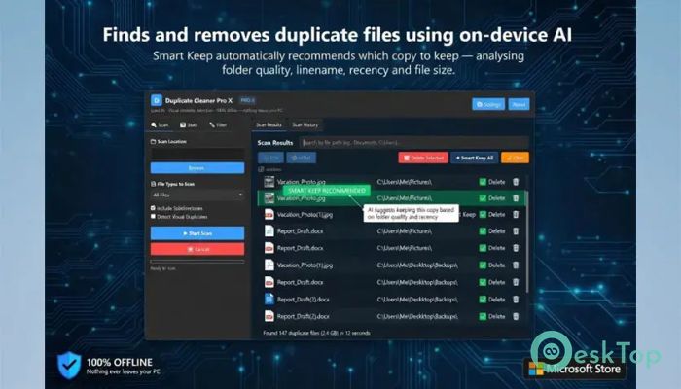The image size is (681, 389).
Task: Click the PRO badge beside app title
Action: pyautogui.click(x=247, y=101)
